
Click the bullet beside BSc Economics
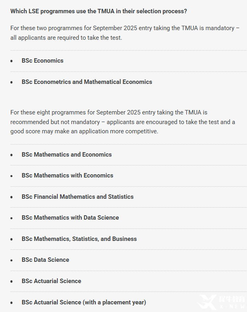pyautogui.click(x=12, y=61)
